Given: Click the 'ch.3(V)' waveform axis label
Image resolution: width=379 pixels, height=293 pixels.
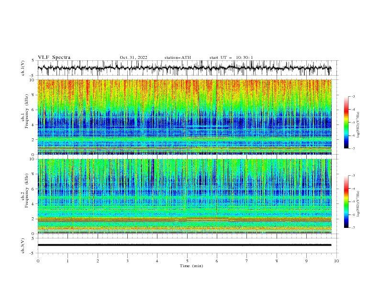Looking at the screenshot, I should [x=23, y=246].
